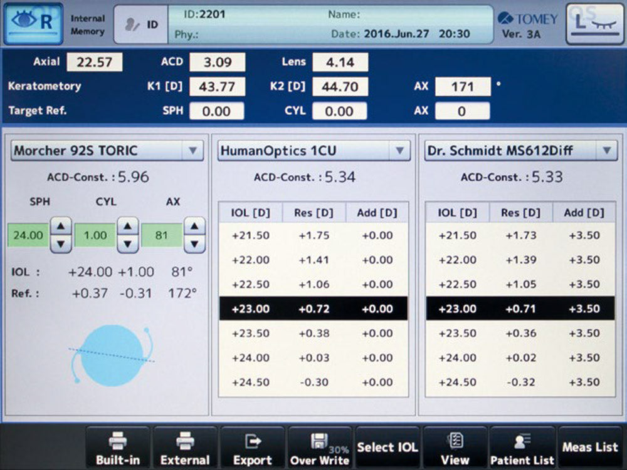The image size is (627, 470).
Task: Edit Target Ref. SPH field
Action: pyautogui.click(x=217, y=111)
